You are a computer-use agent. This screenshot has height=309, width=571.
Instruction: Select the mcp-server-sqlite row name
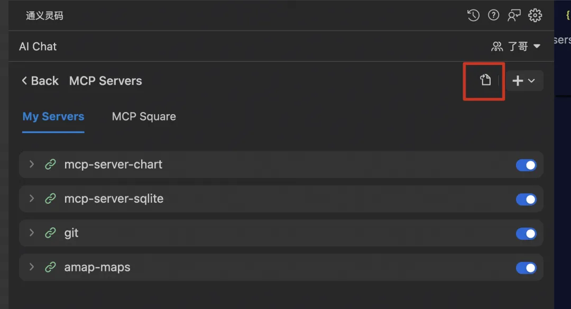[114, 199]
